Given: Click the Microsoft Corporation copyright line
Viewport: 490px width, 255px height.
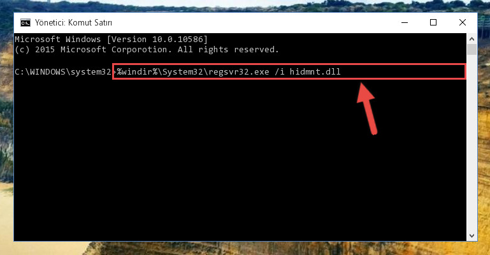Looking at the screenshot, I should tap(147, 50).
